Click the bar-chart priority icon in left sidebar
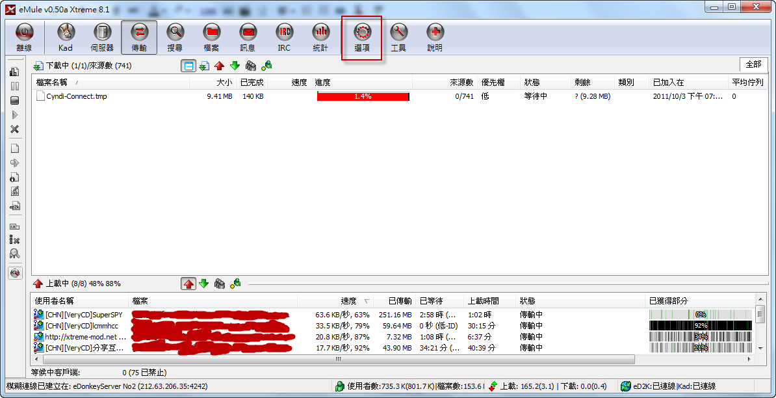776x398 pixels. tap(15, 72)
